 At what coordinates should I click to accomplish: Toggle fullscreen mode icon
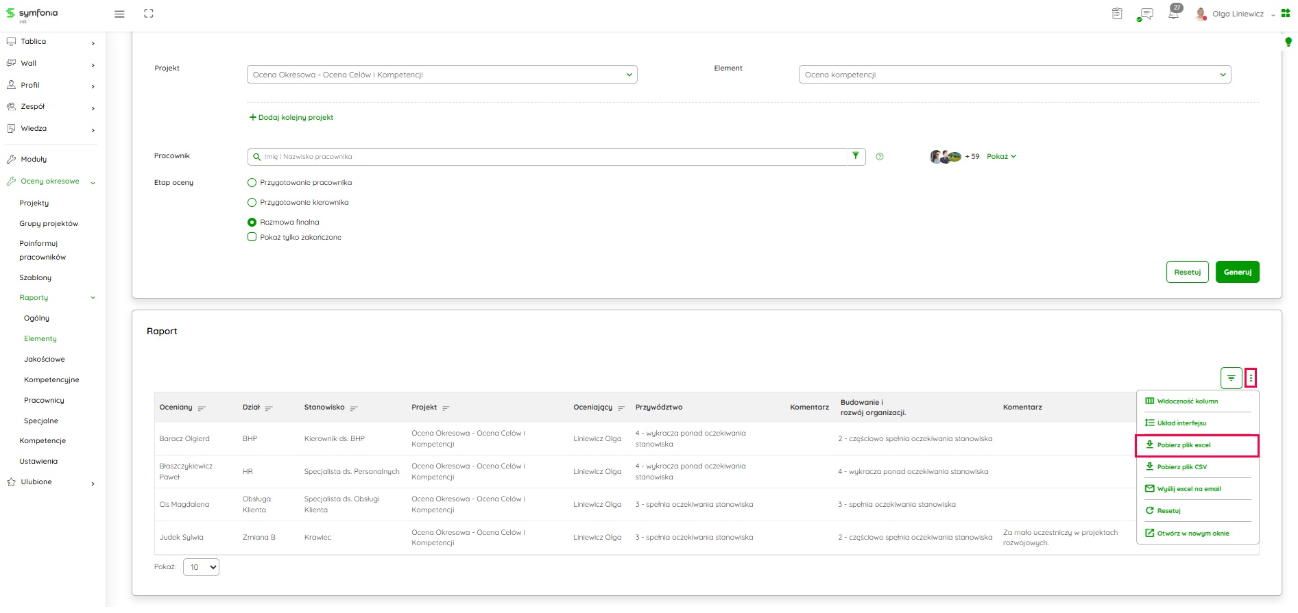[x=149, y=14]
